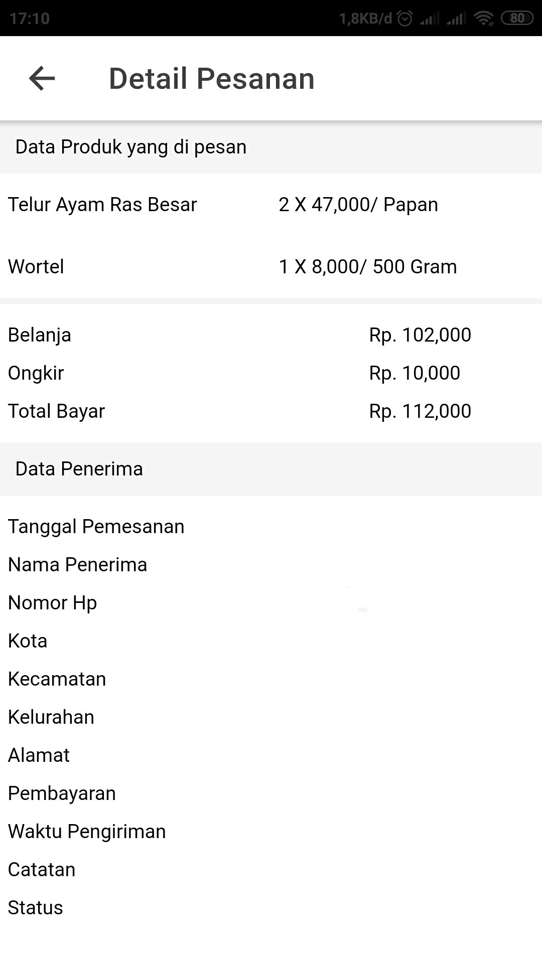Tap the back arrow icon
Image resolution: width=542 pixels, height=963 pixels.
pos(42,79)
